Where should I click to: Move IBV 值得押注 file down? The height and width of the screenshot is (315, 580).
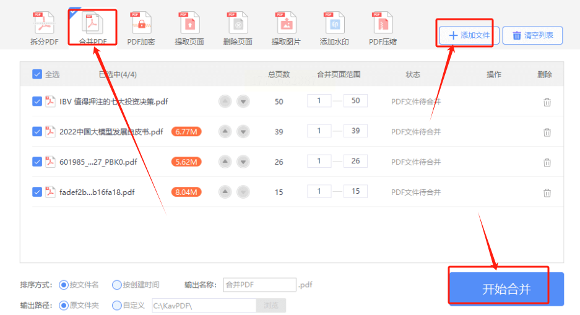click(x=243, y=101)
